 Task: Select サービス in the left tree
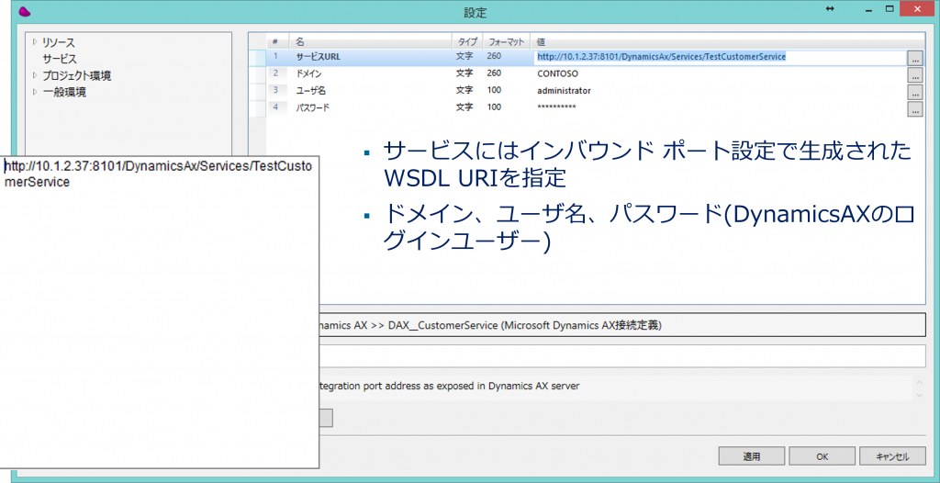click(x=60, y=59)
